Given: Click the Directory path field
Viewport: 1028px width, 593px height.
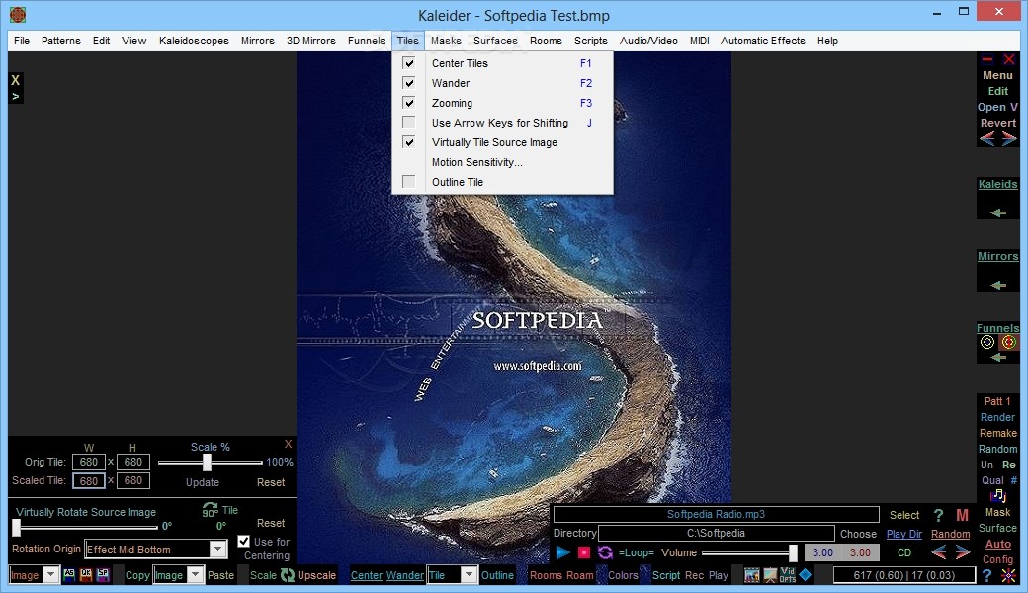Looking at the screenshot, I should pyautogui.click(x=716, y=534).
